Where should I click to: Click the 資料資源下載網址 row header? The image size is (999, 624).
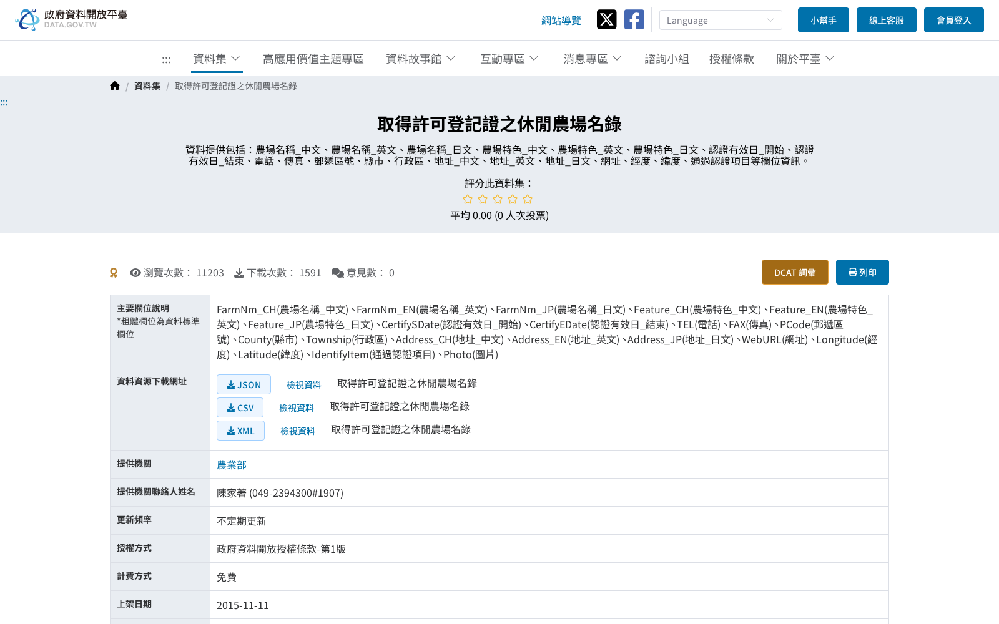160,409
